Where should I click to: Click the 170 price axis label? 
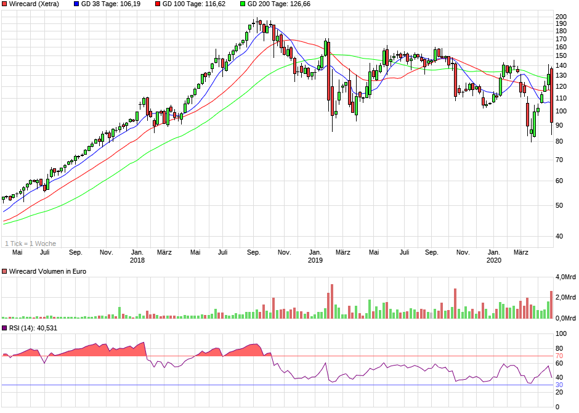[561, 39]
